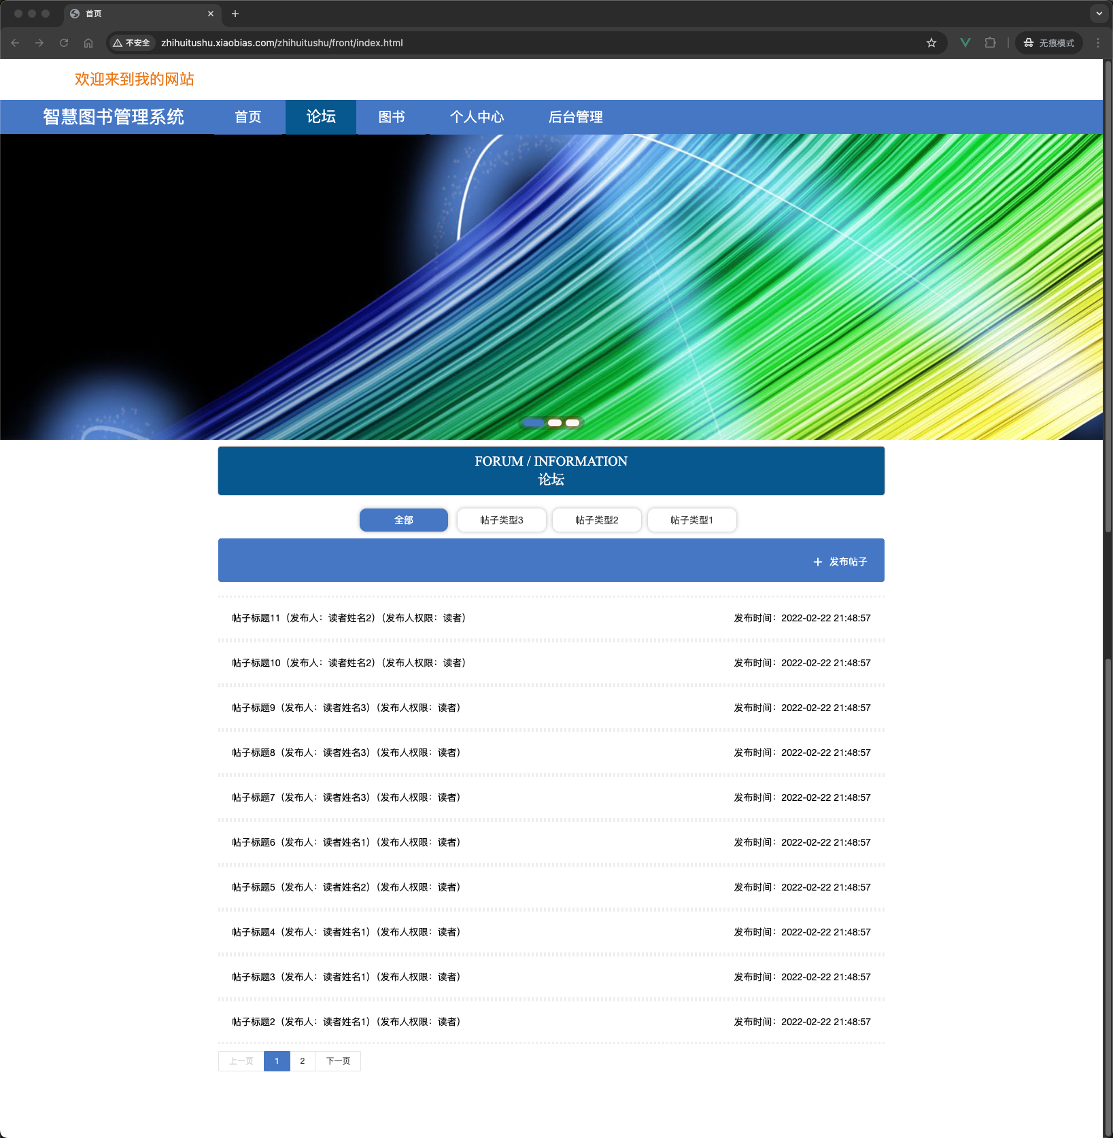Open 后台管理 in navigation bar
The image size is (1113, 1138).
click(575, 117)
